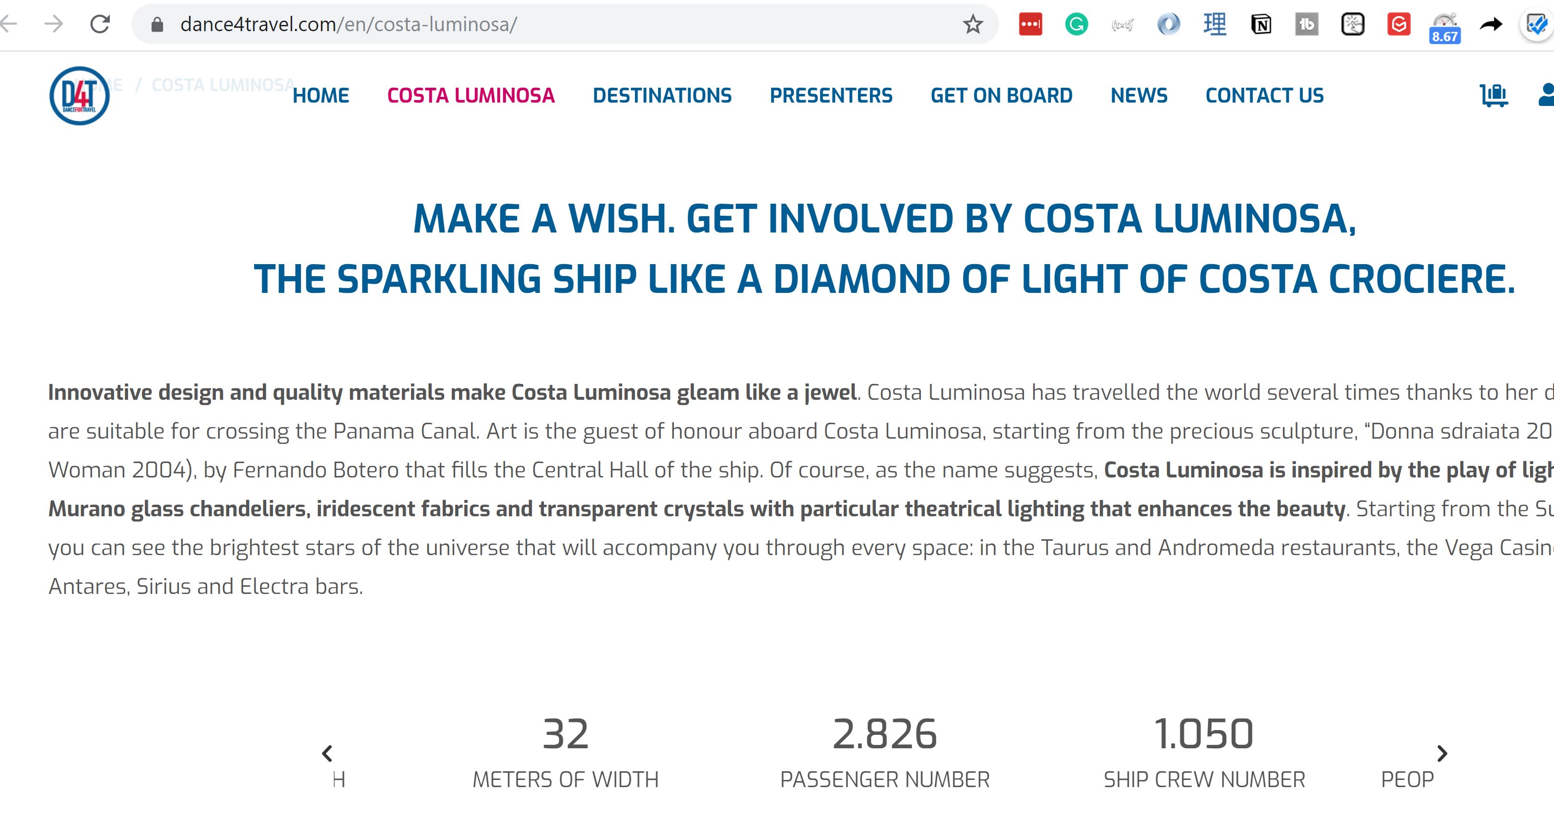
Task: Open the Notion web clipper extension
Action: coord(1261,25)
